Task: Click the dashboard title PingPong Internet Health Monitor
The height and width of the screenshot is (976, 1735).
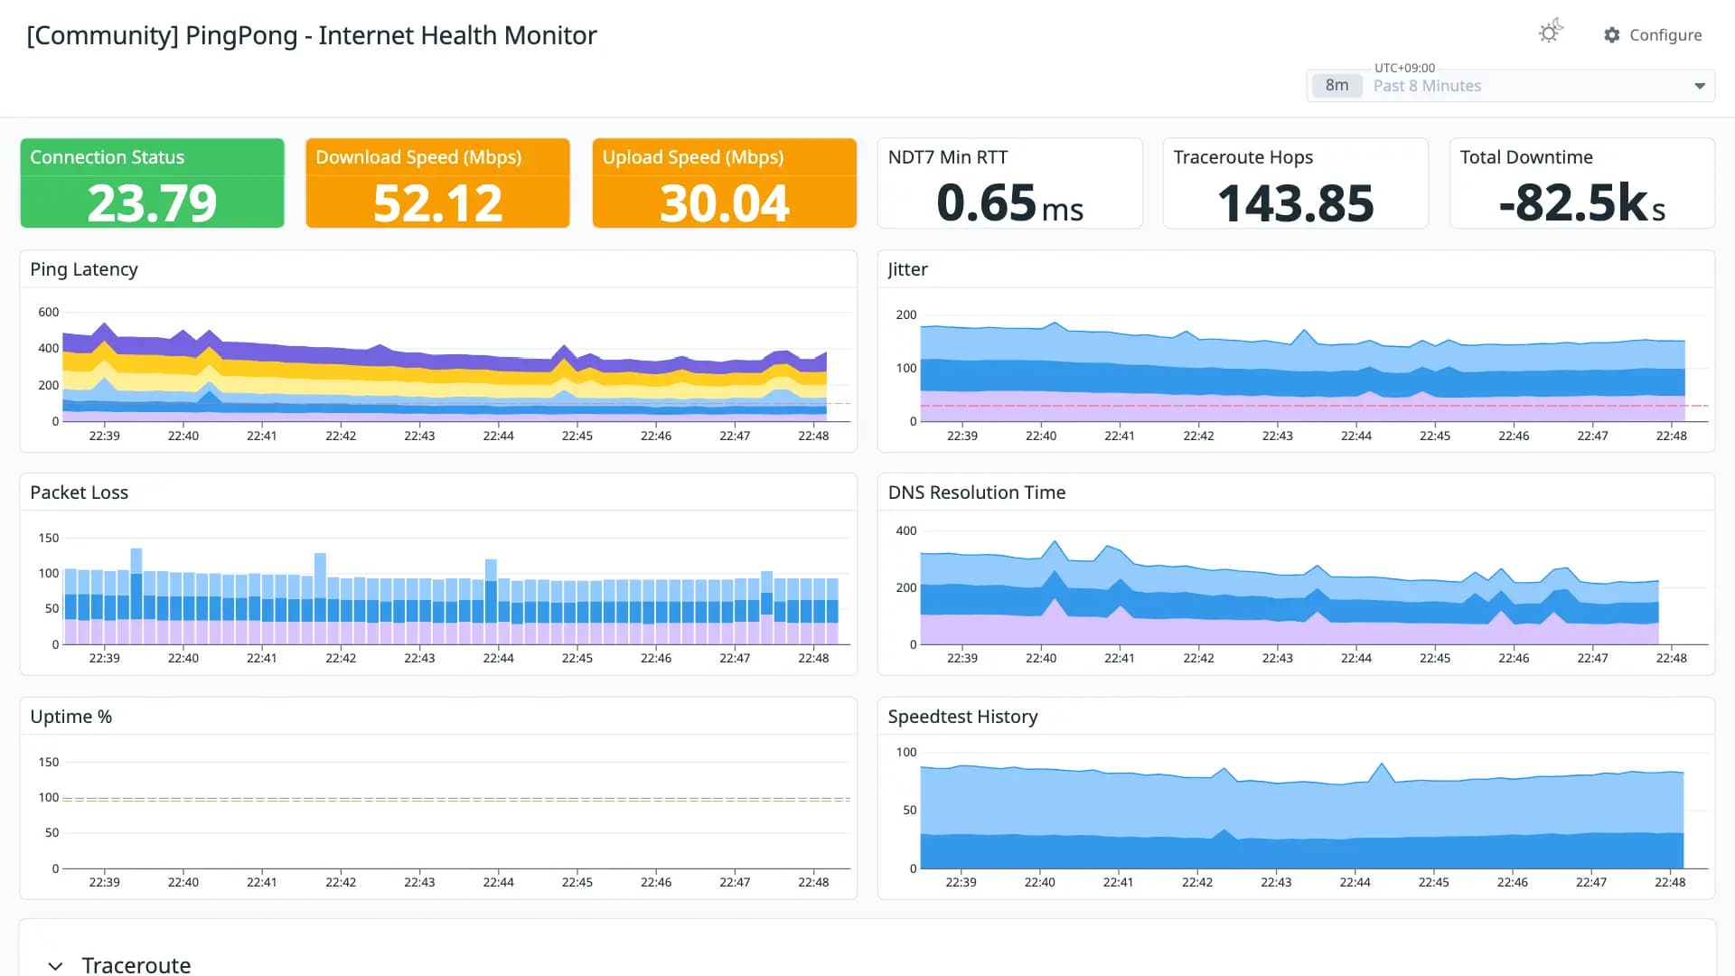Action: coord(312,35)
